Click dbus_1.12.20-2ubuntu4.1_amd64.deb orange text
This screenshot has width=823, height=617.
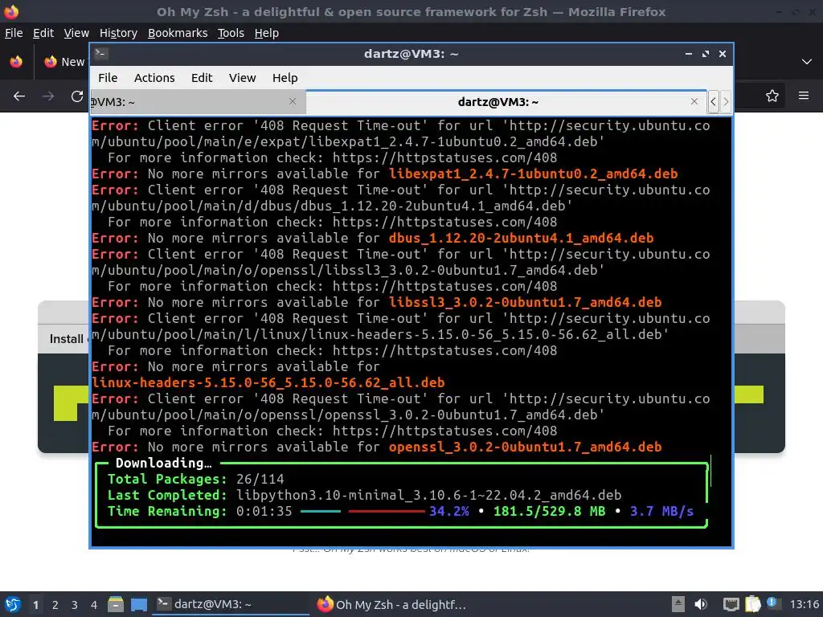pyautogui.click(x=521, y=238)
